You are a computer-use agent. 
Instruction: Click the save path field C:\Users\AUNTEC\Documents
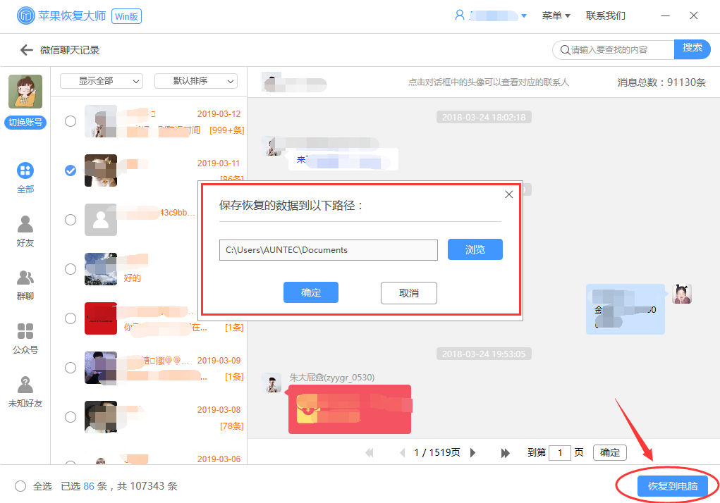(329, 250)
